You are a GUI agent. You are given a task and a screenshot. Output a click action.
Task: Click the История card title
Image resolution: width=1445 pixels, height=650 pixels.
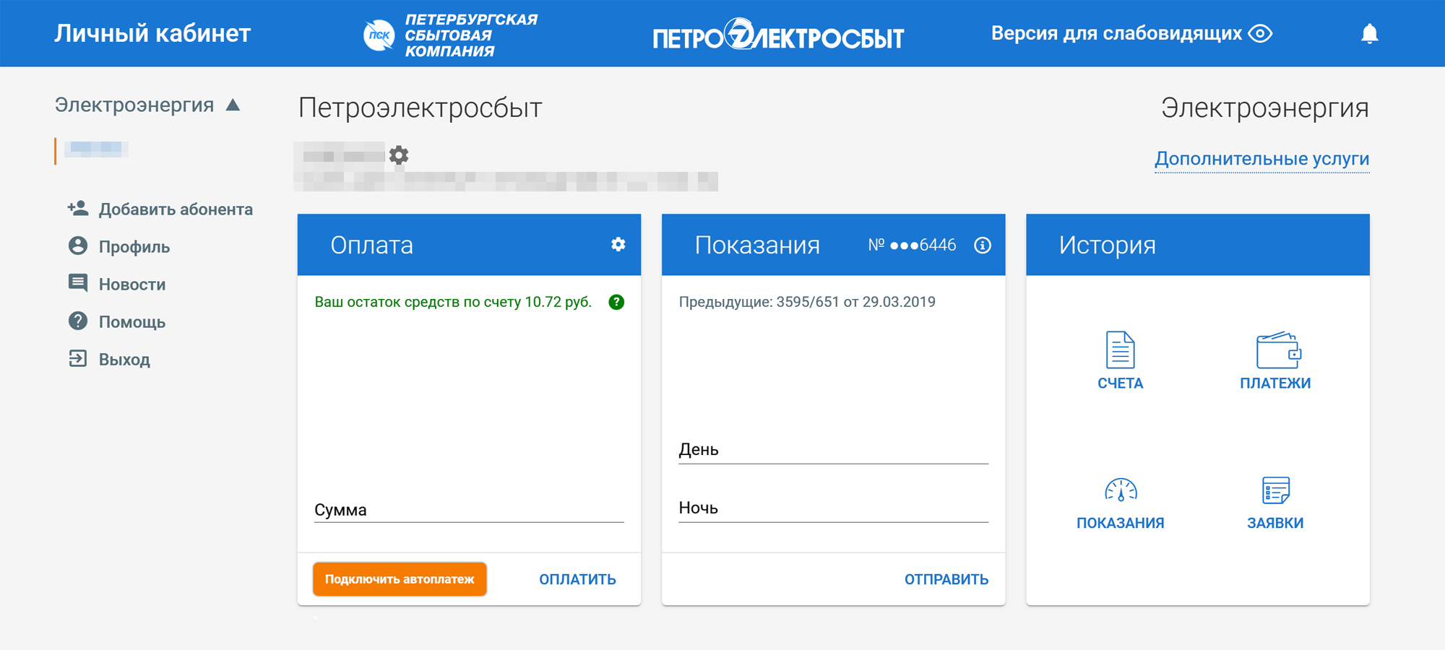[1107, 246]
